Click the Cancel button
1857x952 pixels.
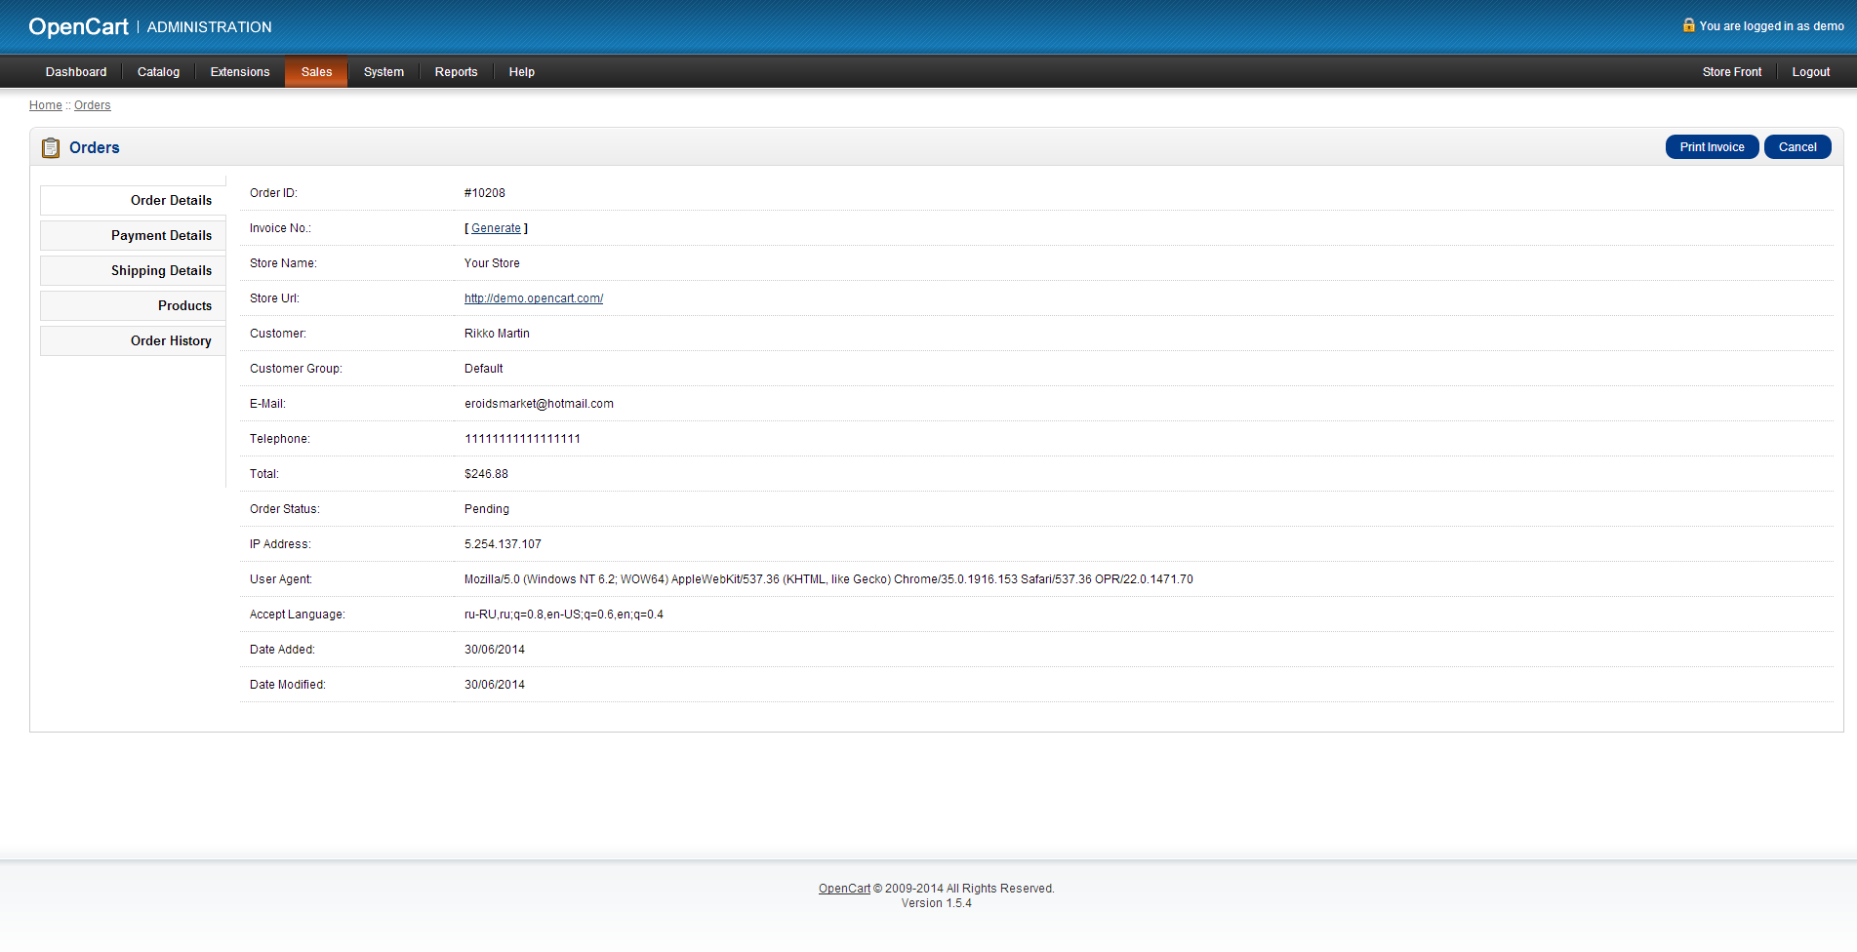(x=1797, y=147)
